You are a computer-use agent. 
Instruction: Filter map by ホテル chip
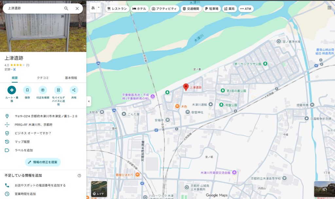pos(139,9)
